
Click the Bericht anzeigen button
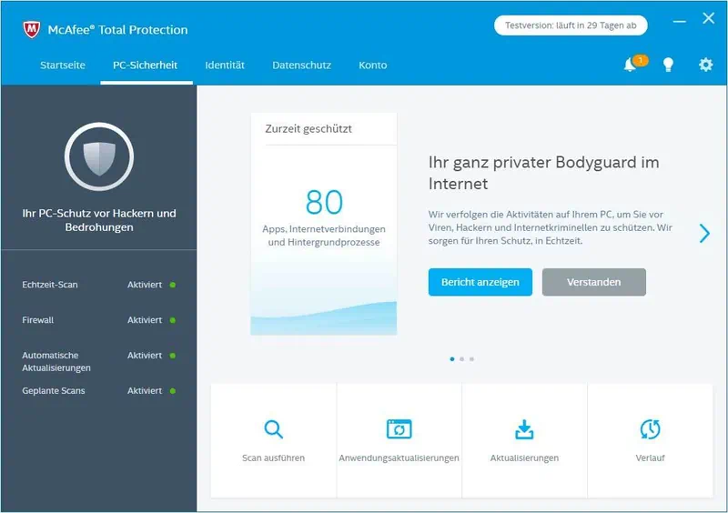click(x=480, y=282)
